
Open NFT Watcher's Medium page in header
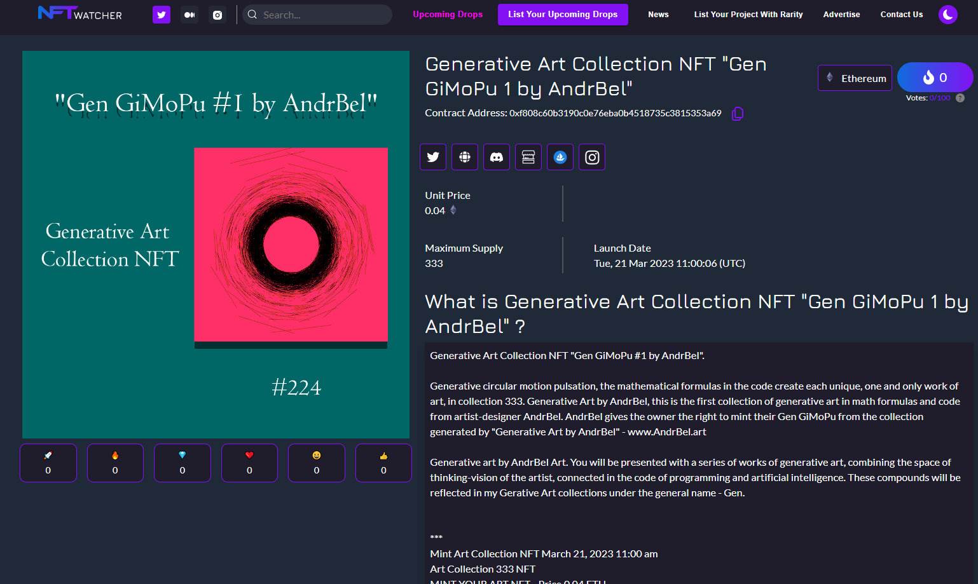pyautogui.click(x=189, y=15)
